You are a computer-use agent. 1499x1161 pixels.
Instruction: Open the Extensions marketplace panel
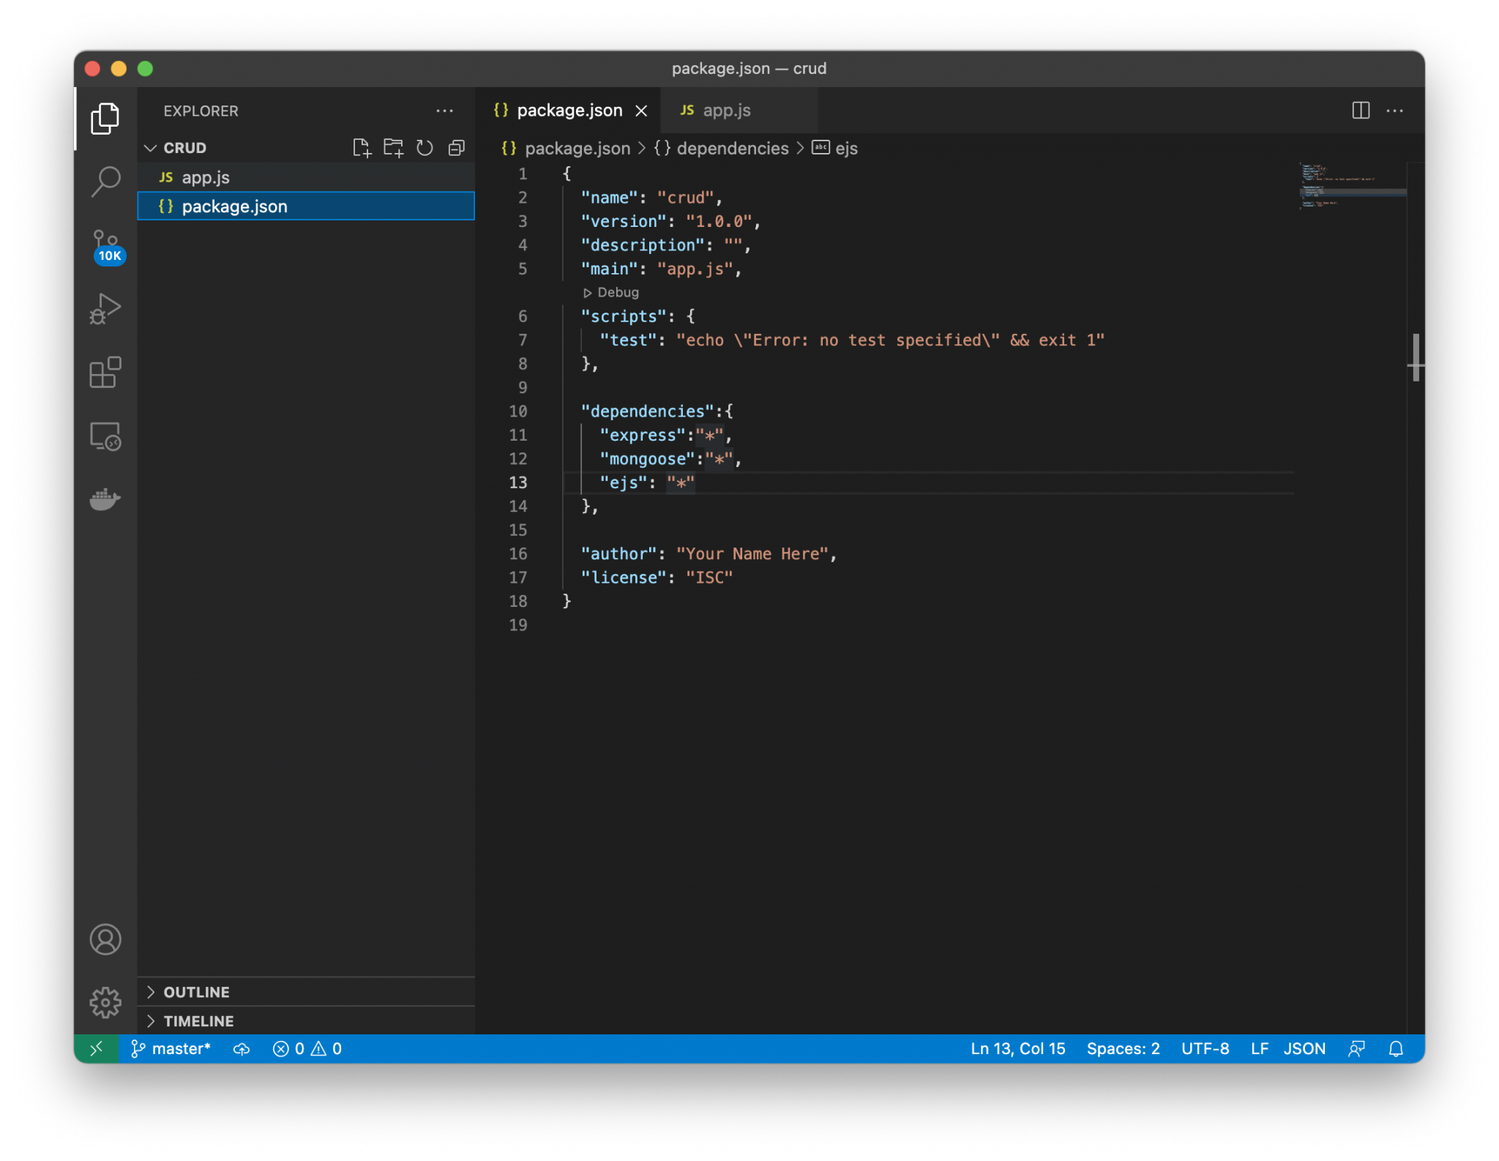pyautogui.click(x=105, y=373)
